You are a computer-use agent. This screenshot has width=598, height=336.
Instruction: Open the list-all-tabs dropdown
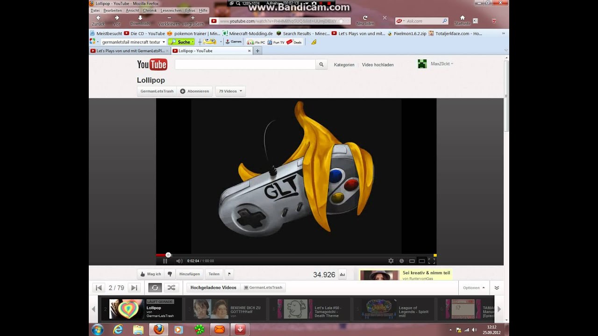[x=506, y=50]
